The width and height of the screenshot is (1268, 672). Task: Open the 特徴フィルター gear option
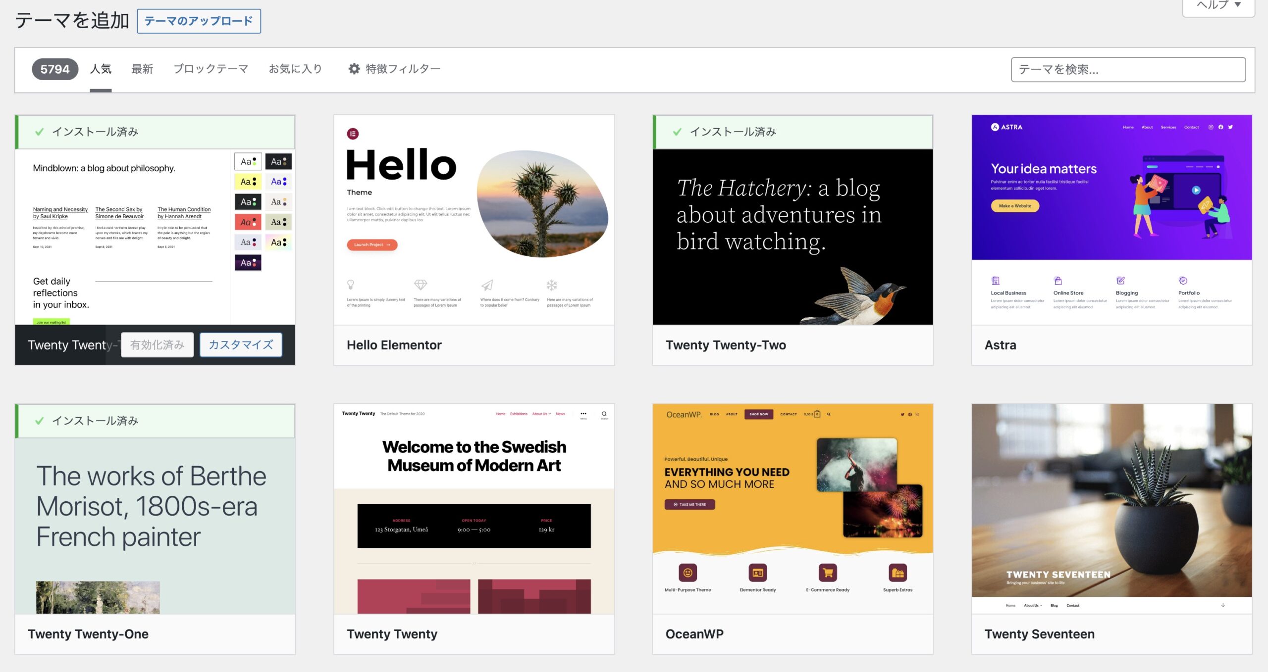pos(394,69)
